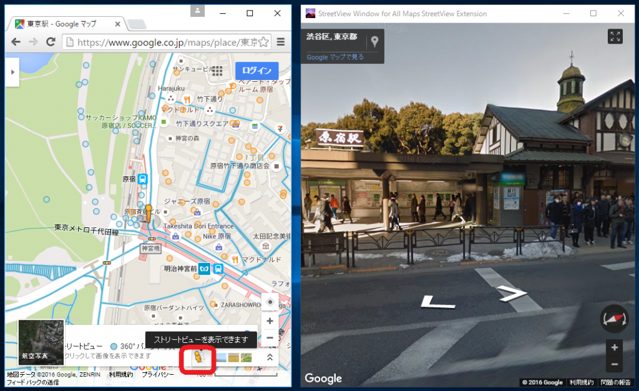639x391 pixels.
Task: Open the last green photo thumbnail
Action: click(246, 357)
